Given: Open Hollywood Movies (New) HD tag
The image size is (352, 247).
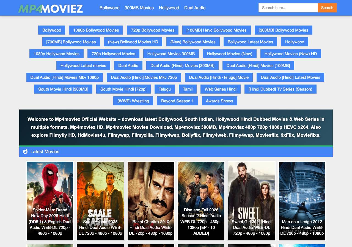Looking at the screenshot, I should click(x=291, y=54).
